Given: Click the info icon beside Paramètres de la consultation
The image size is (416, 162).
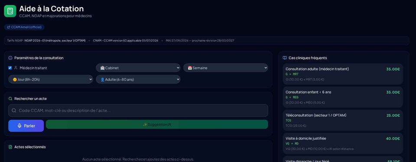Looking at the screenshot, I should click(10, 58).
